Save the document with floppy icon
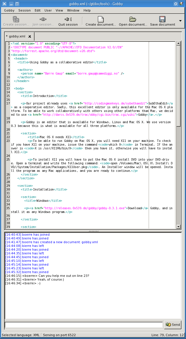The image size is (186, 339). click(162, 21)
